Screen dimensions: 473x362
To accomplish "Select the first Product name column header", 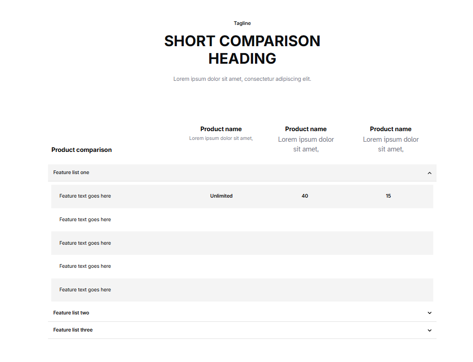I will pos(221,129).
